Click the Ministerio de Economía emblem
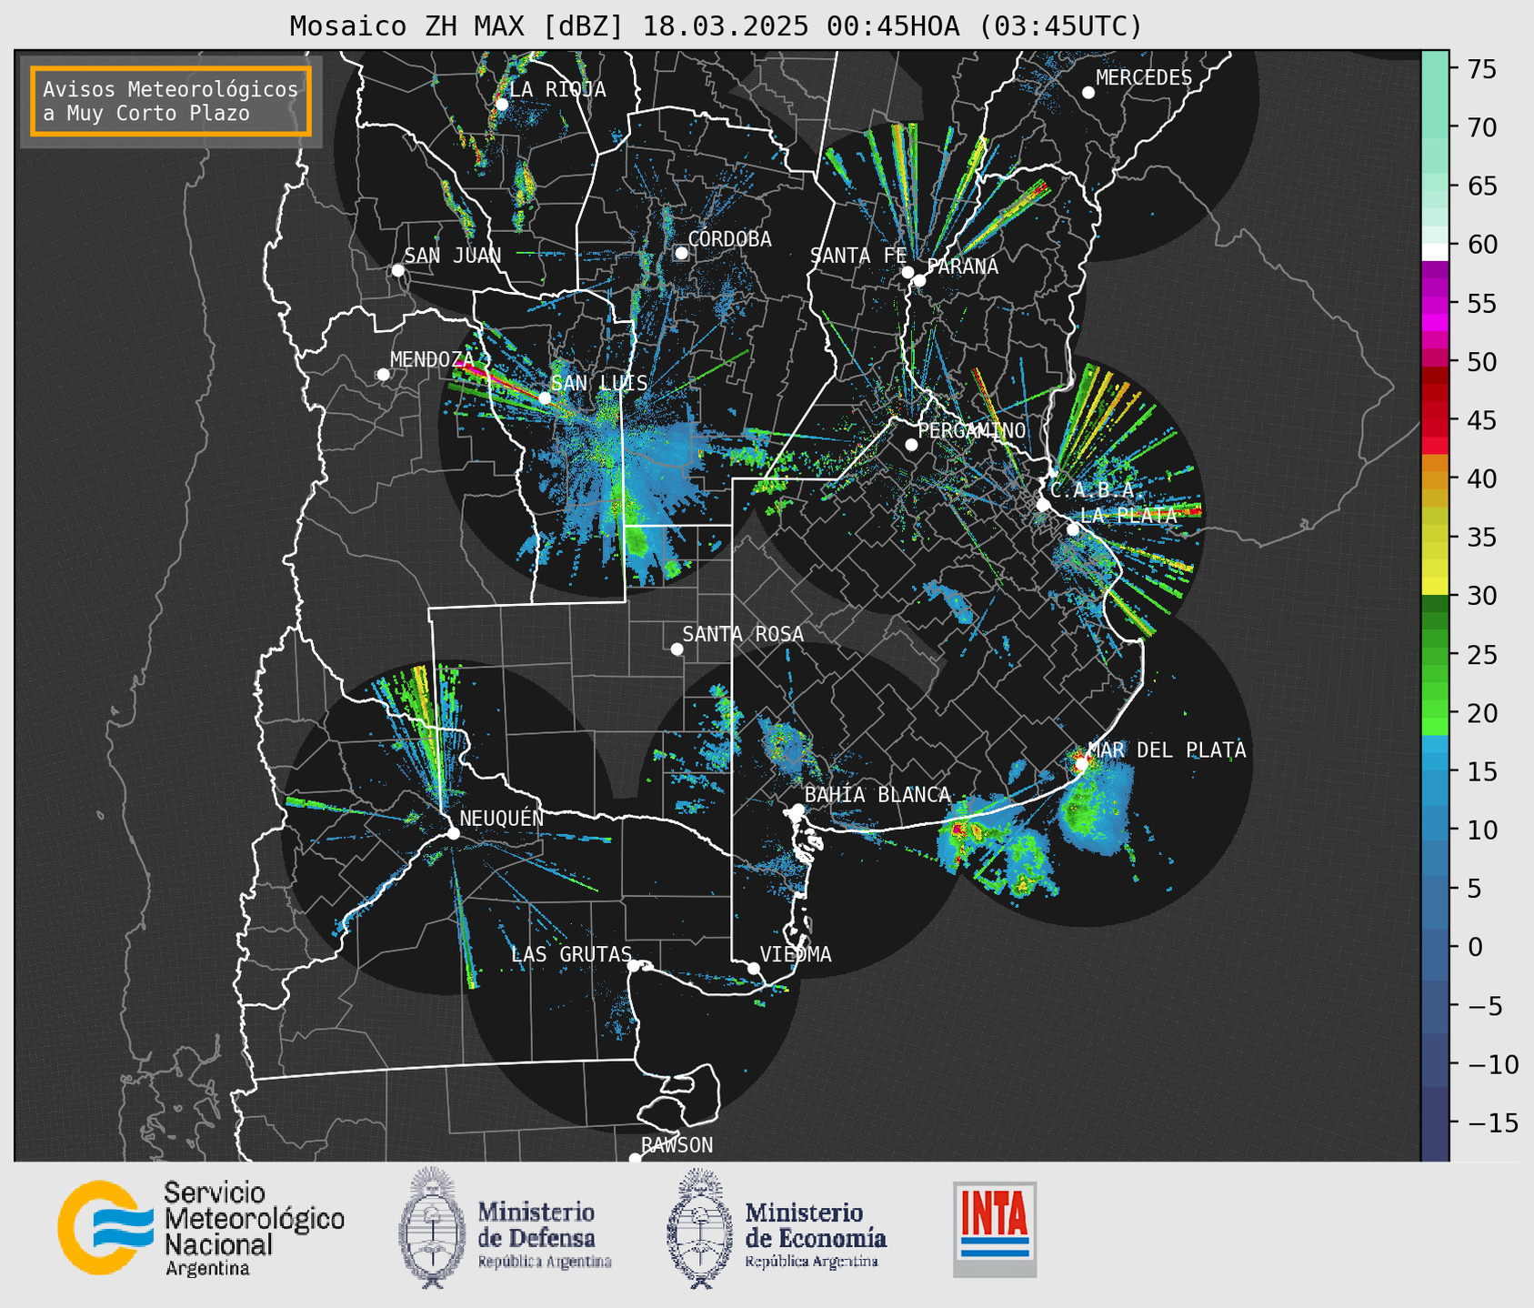Screen dimensions: 1534x1308 point(700,1228)
